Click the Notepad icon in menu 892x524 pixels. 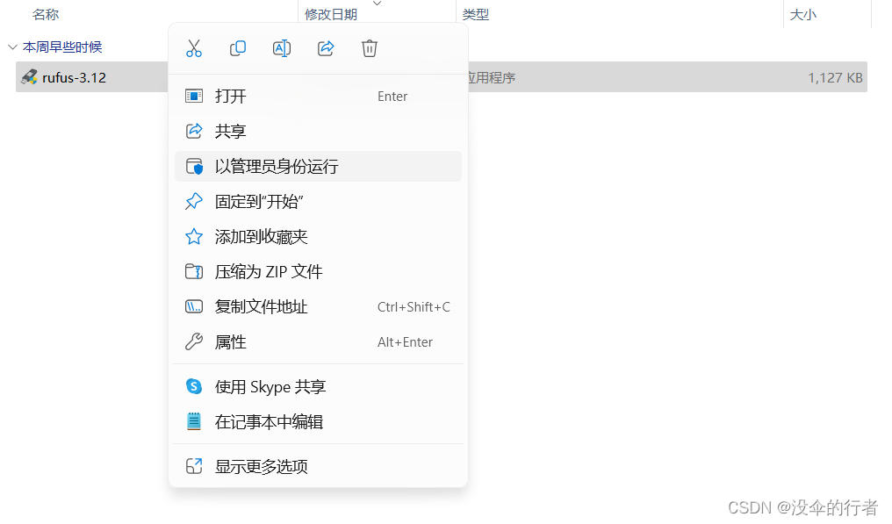click(x=194, y=421)
